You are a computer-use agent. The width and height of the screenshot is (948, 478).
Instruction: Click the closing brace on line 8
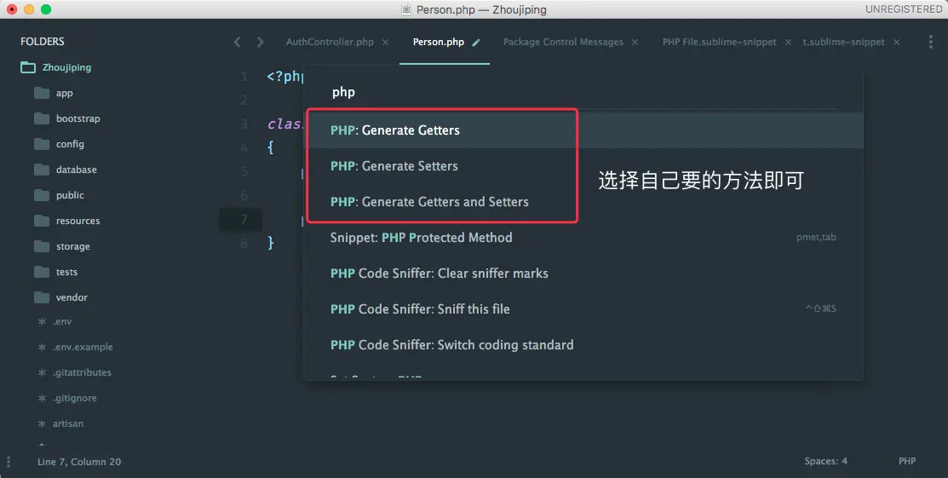(271, 243)
